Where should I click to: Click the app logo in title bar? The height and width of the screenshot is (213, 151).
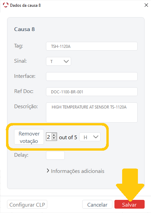tap(6, 5)
